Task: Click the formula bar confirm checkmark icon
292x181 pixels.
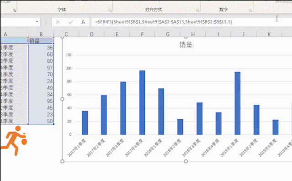Action: tap(71, 22)
